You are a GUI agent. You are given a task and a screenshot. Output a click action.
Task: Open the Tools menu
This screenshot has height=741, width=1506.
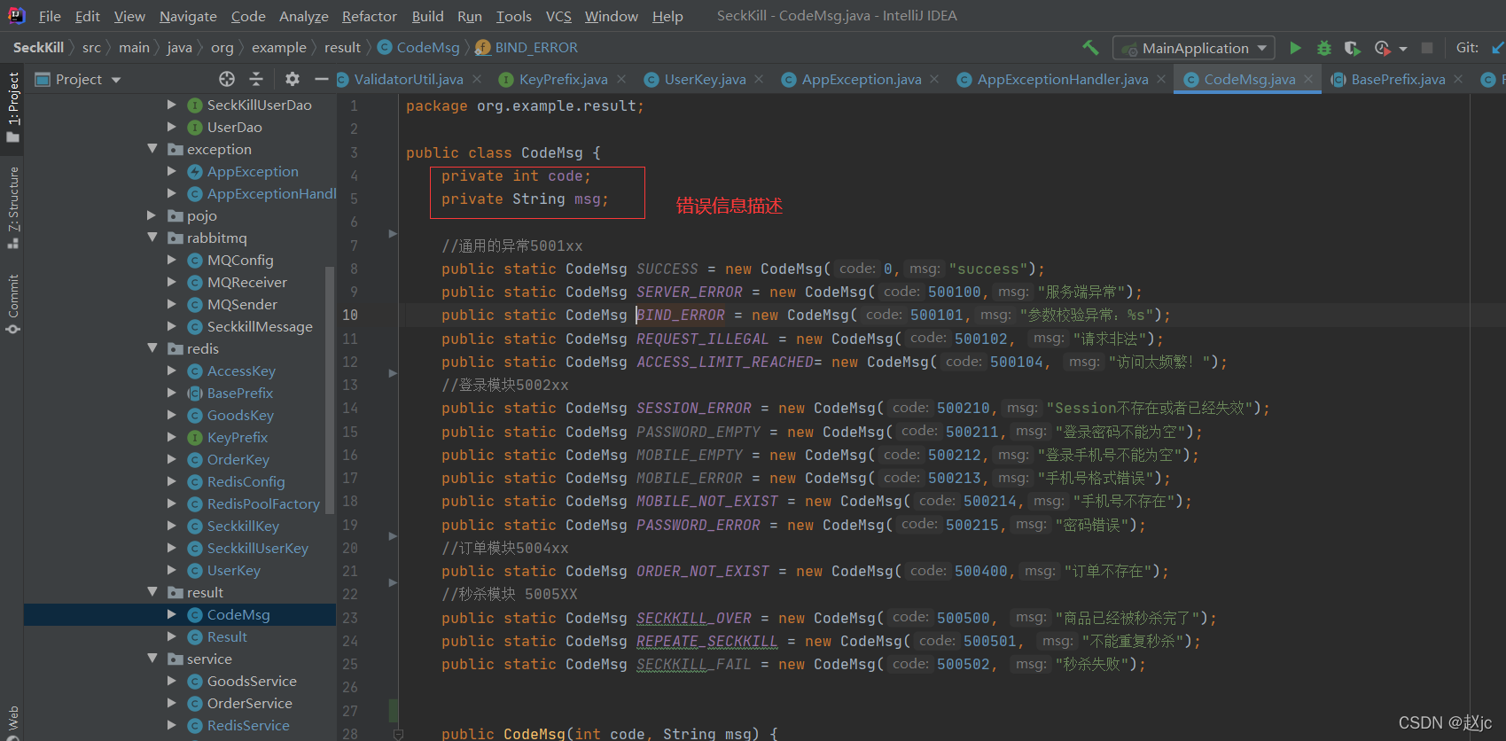[514, 16]
